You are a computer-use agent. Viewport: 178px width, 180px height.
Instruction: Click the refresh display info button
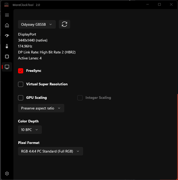point(64,24)
